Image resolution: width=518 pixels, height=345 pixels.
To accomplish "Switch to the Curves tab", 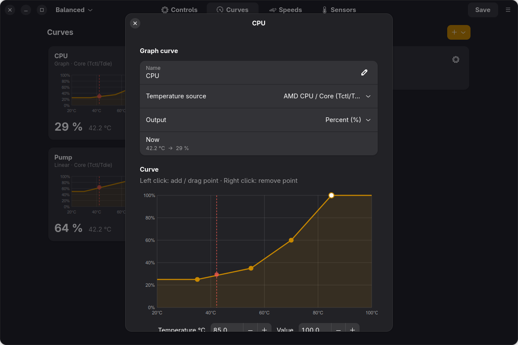I will point(232,9).
